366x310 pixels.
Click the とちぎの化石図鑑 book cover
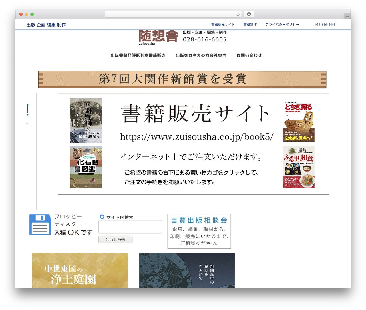(x=86, y=167)
